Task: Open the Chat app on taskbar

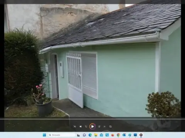Action: coord(84,135)
